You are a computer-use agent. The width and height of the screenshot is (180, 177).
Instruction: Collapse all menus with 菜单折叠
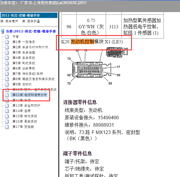click(x=34, y=21)
